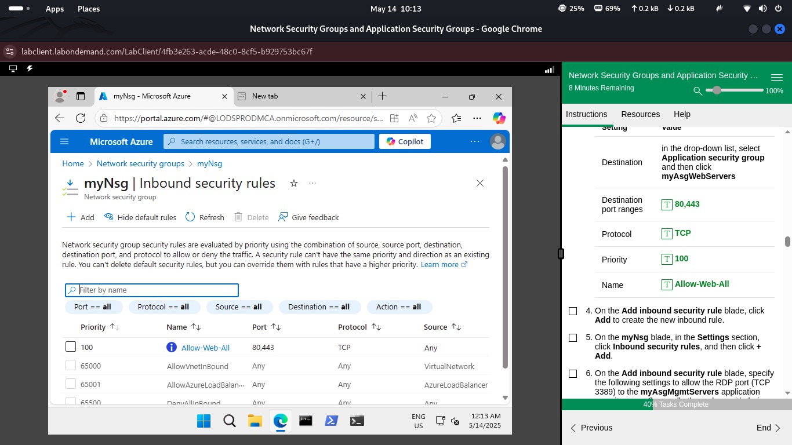The height and width of the screenshot is (445, 792).
Task: Open the Source filter dropdown
Action: (x=239, y=307)
